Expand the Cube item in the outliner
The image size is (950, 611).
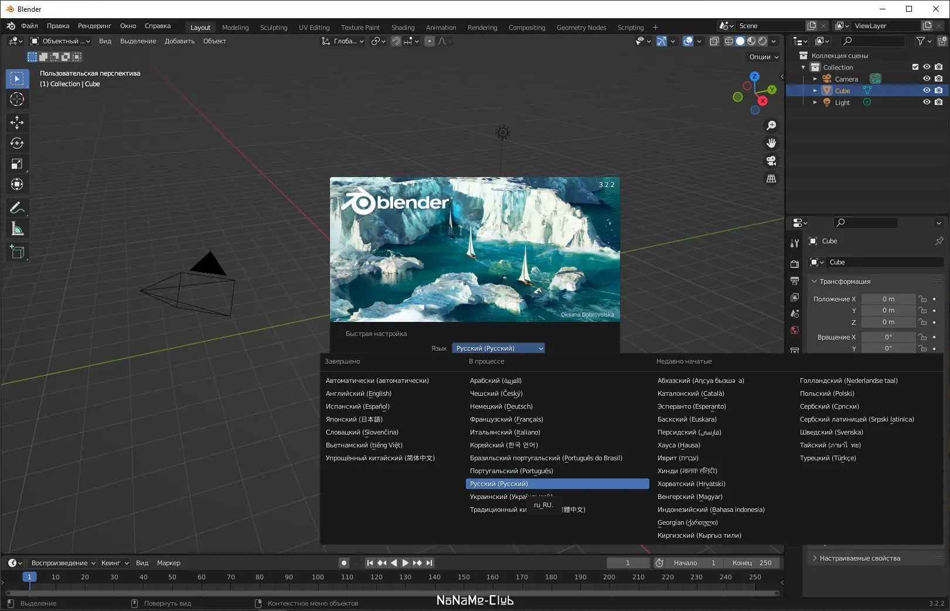(x=815, y=91)
